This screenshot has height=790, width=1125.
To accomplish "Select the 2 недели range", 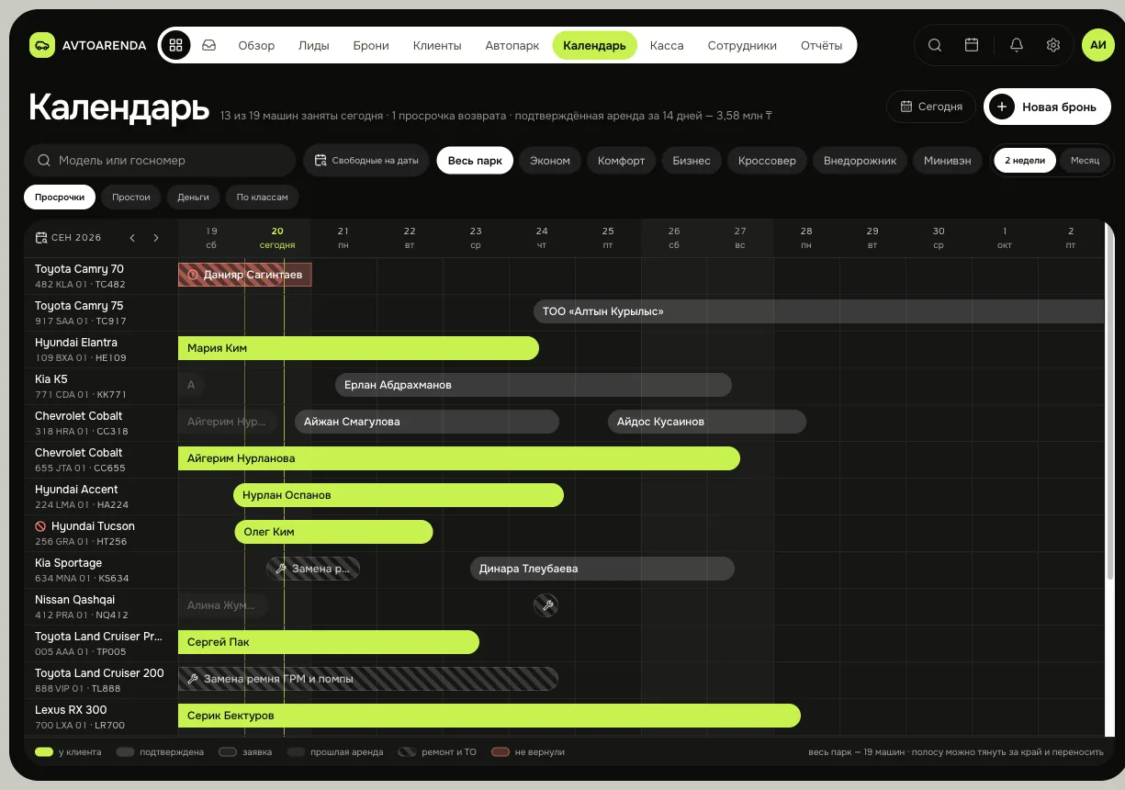I will (1025, 160).
